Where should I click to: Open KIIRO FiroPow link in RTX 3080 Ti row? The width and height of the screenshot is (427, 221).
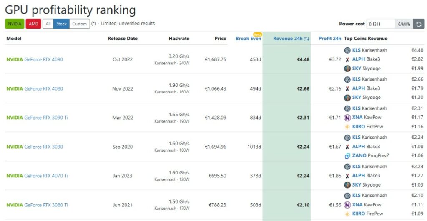(x=367, y=214)
